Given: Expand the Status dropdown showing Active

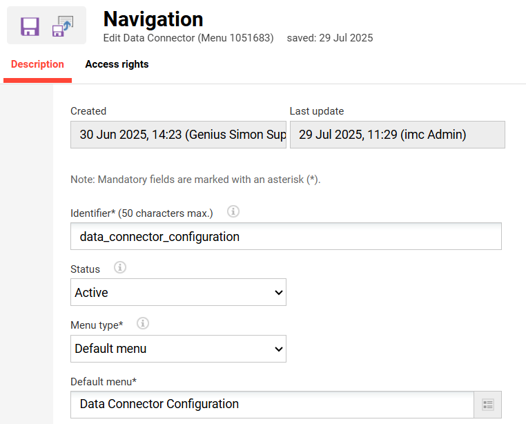Looking at the screenshot, I should [178, 293].
